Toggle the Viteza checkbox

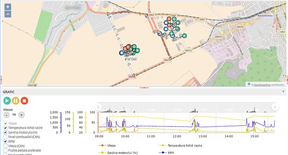tap(6, 123)
